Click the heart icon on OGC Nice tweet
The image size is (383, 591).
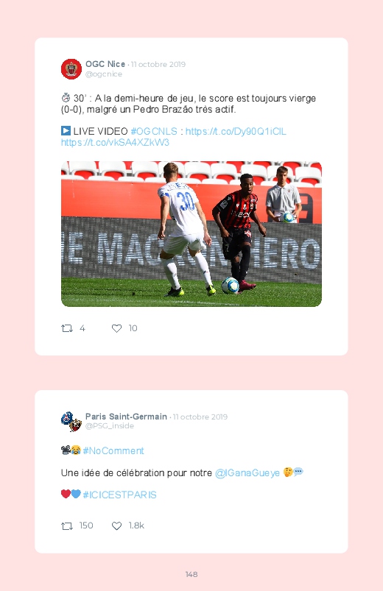click(x=116, y=328)
